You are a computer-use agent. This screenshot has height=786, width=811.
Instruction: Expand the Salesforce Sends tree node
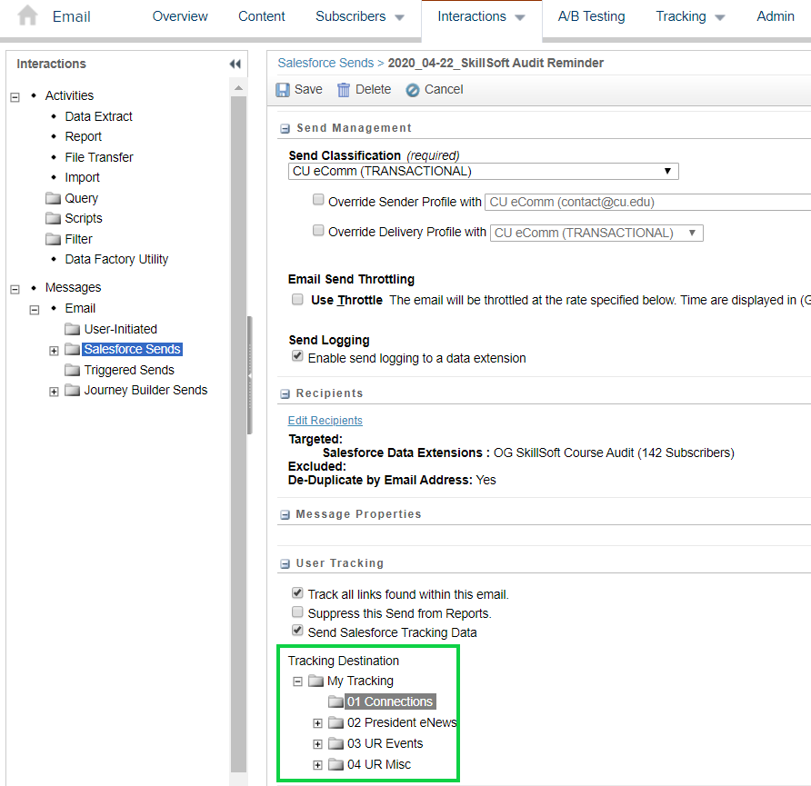pos(54,351)
